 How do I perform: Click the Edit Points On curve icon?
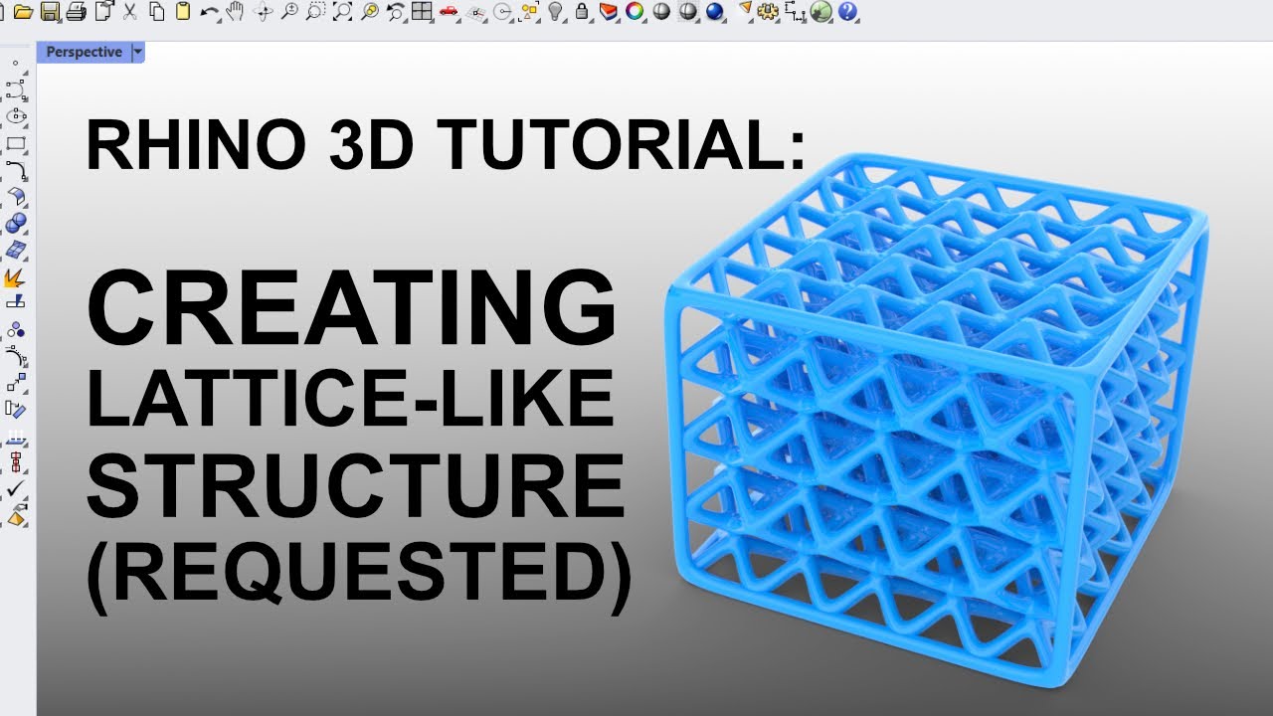click(16, 357)
